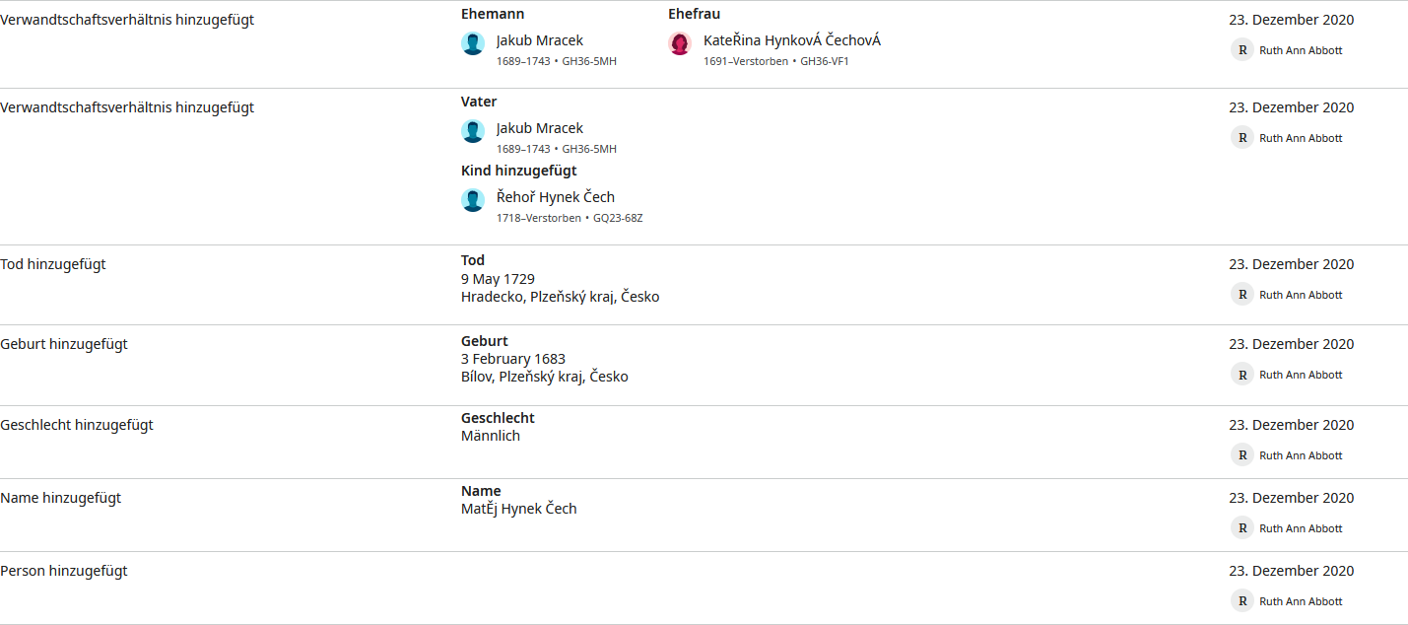Screen dimensions: 1408x625
Task: Click the R avatar in Geschlecht hinzugefügt row
Action: point(1241,455)
